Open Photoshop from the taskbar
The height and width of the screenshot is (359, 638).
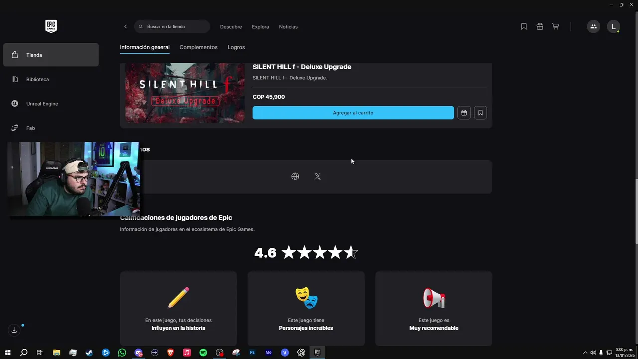[252, 352]
